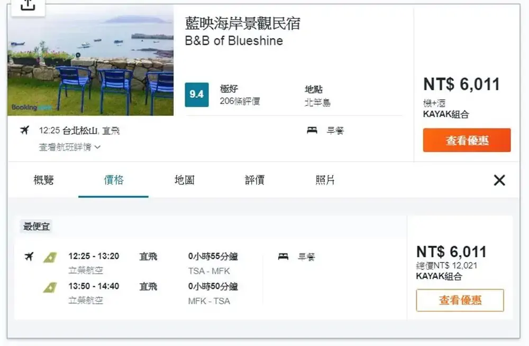Open the 價格 tab
Image resolution: width=529 pixels, height=346 pixels.
click(113, 180)
